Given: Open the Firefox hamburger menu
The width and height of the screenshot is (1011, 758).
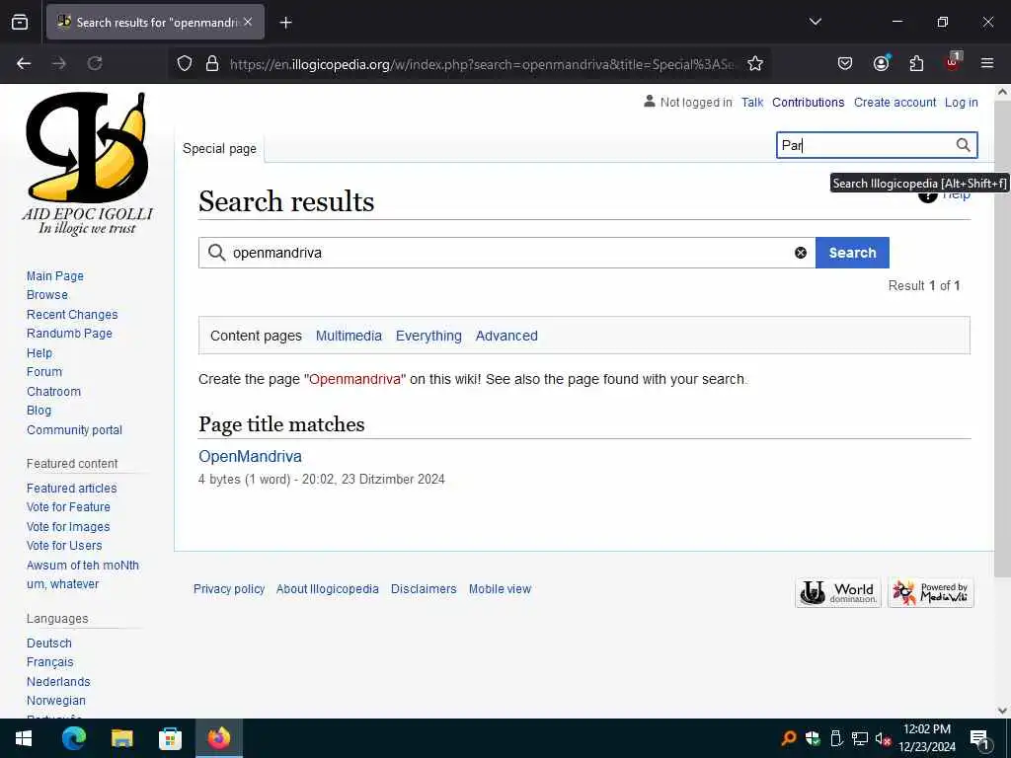Looking at the screenshot, I should (x=986, y=63).
